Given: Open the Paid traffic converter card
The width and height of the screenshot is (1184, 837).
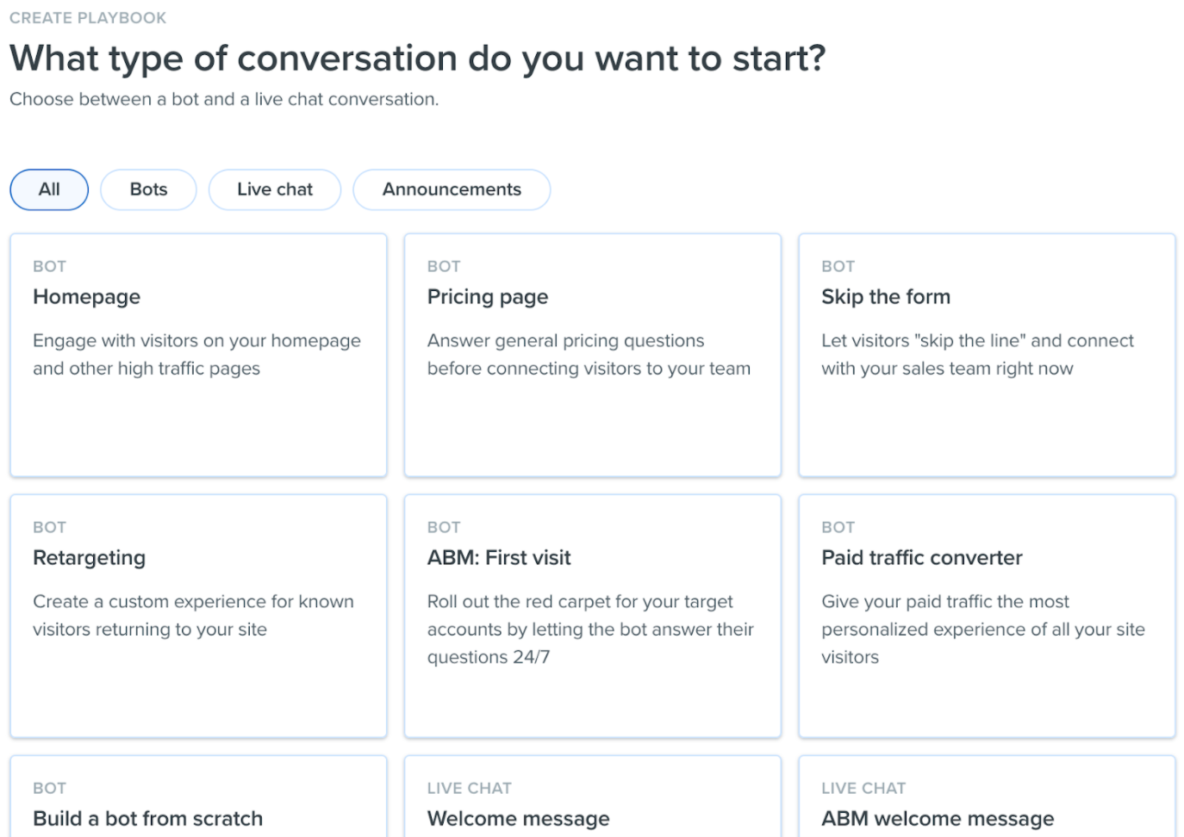Looking at the screenshot, I should click(x=987, y=616).
